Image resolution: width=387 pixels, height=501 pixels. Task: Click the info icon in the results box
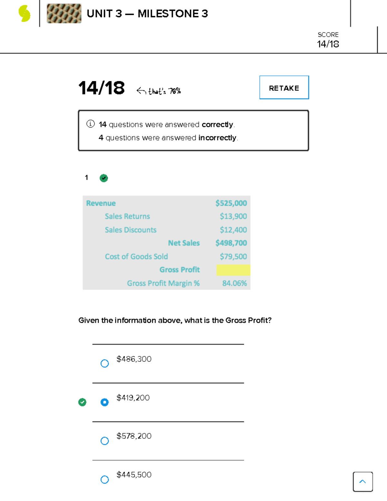[x=91, y=124]
